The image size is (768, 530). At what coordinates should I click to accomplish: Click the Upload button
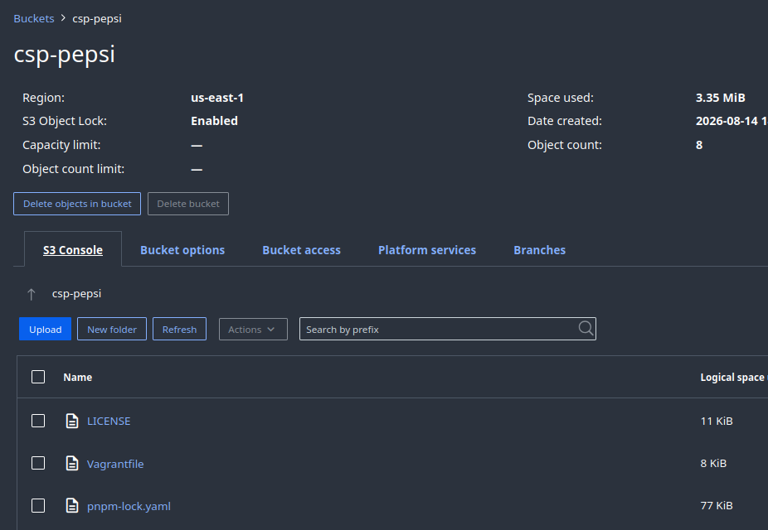coord(45,329)
